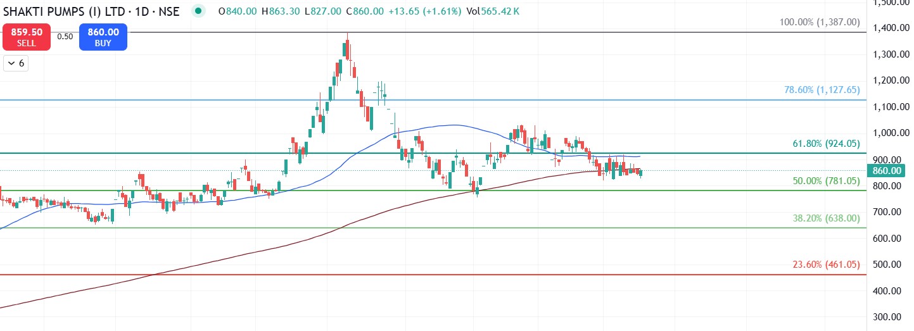Click the low value L827.00 in the header
This screenshot has width=914, height=331.
click(x=322, y=11)
